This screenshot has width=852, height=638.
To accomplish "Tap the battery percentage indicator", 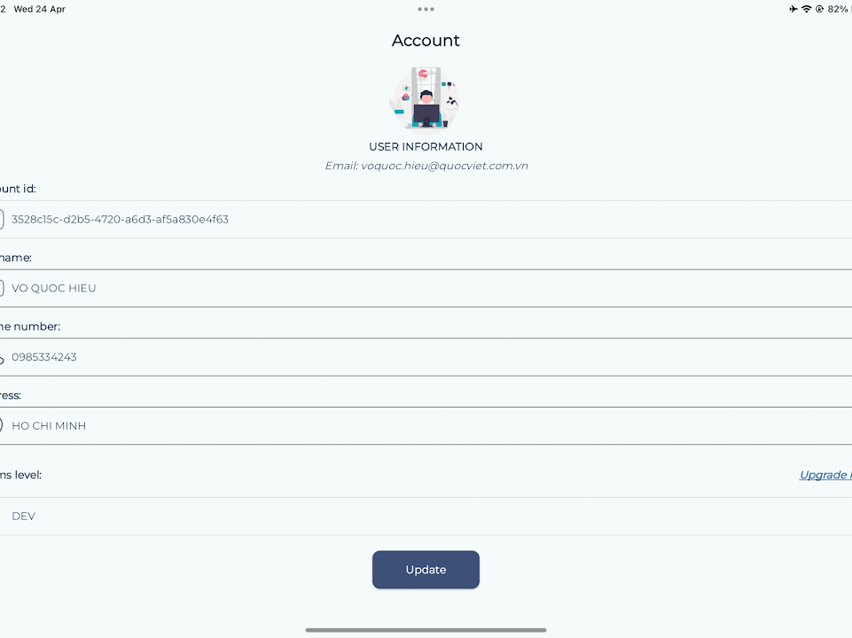I will point(838,9).
